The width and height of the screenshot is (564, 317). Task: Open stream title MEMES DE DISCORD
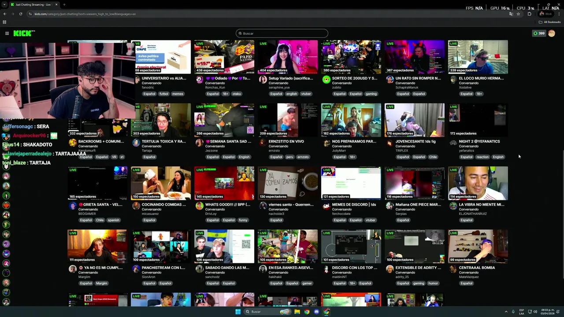point(354,204)
